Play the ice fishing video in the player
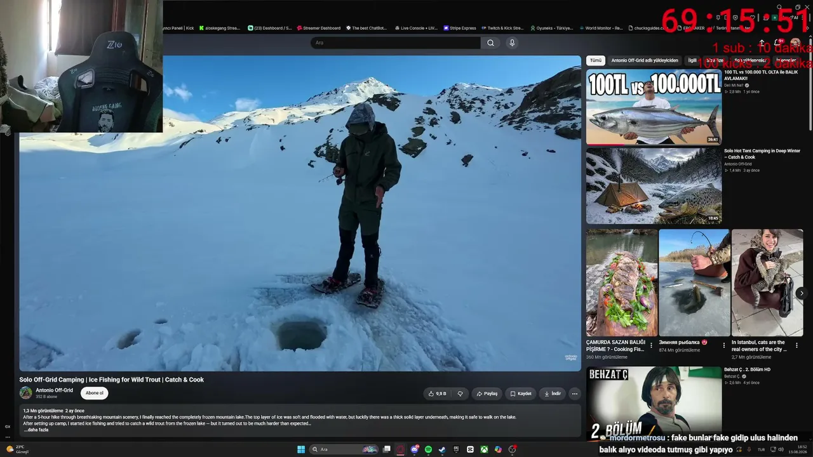The width and height of the screenshot is (813, 457). coord(300,213)
